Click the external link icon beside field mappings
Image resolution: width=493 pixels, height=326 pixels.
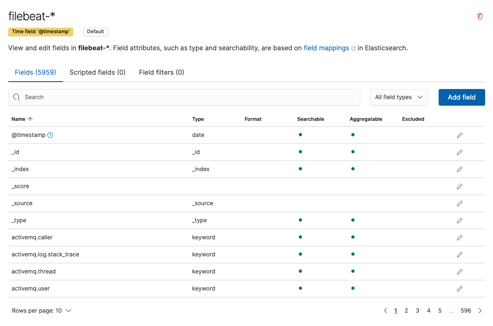(352, 47)
